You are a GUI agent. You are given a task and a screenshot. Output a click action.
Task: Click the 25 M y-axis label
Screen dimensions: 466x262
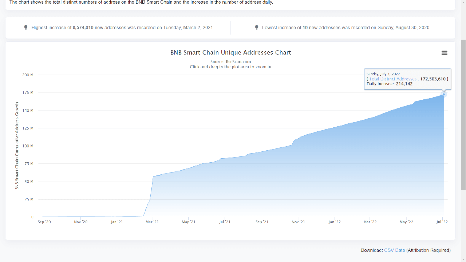click(x=29, y=199)
